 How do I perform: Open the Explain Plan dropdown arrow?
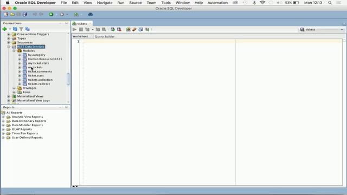click(93, 29)
